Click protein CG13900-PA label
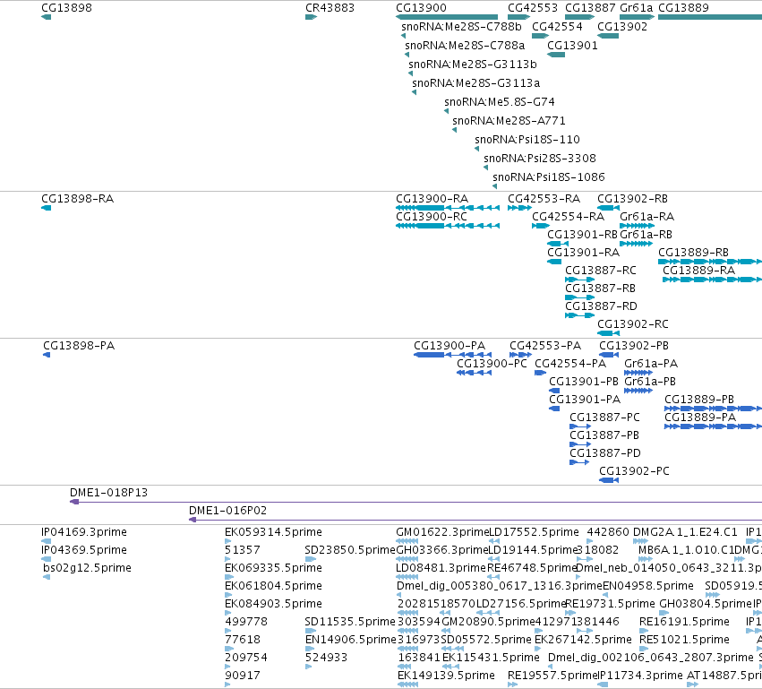 (449, 346)
